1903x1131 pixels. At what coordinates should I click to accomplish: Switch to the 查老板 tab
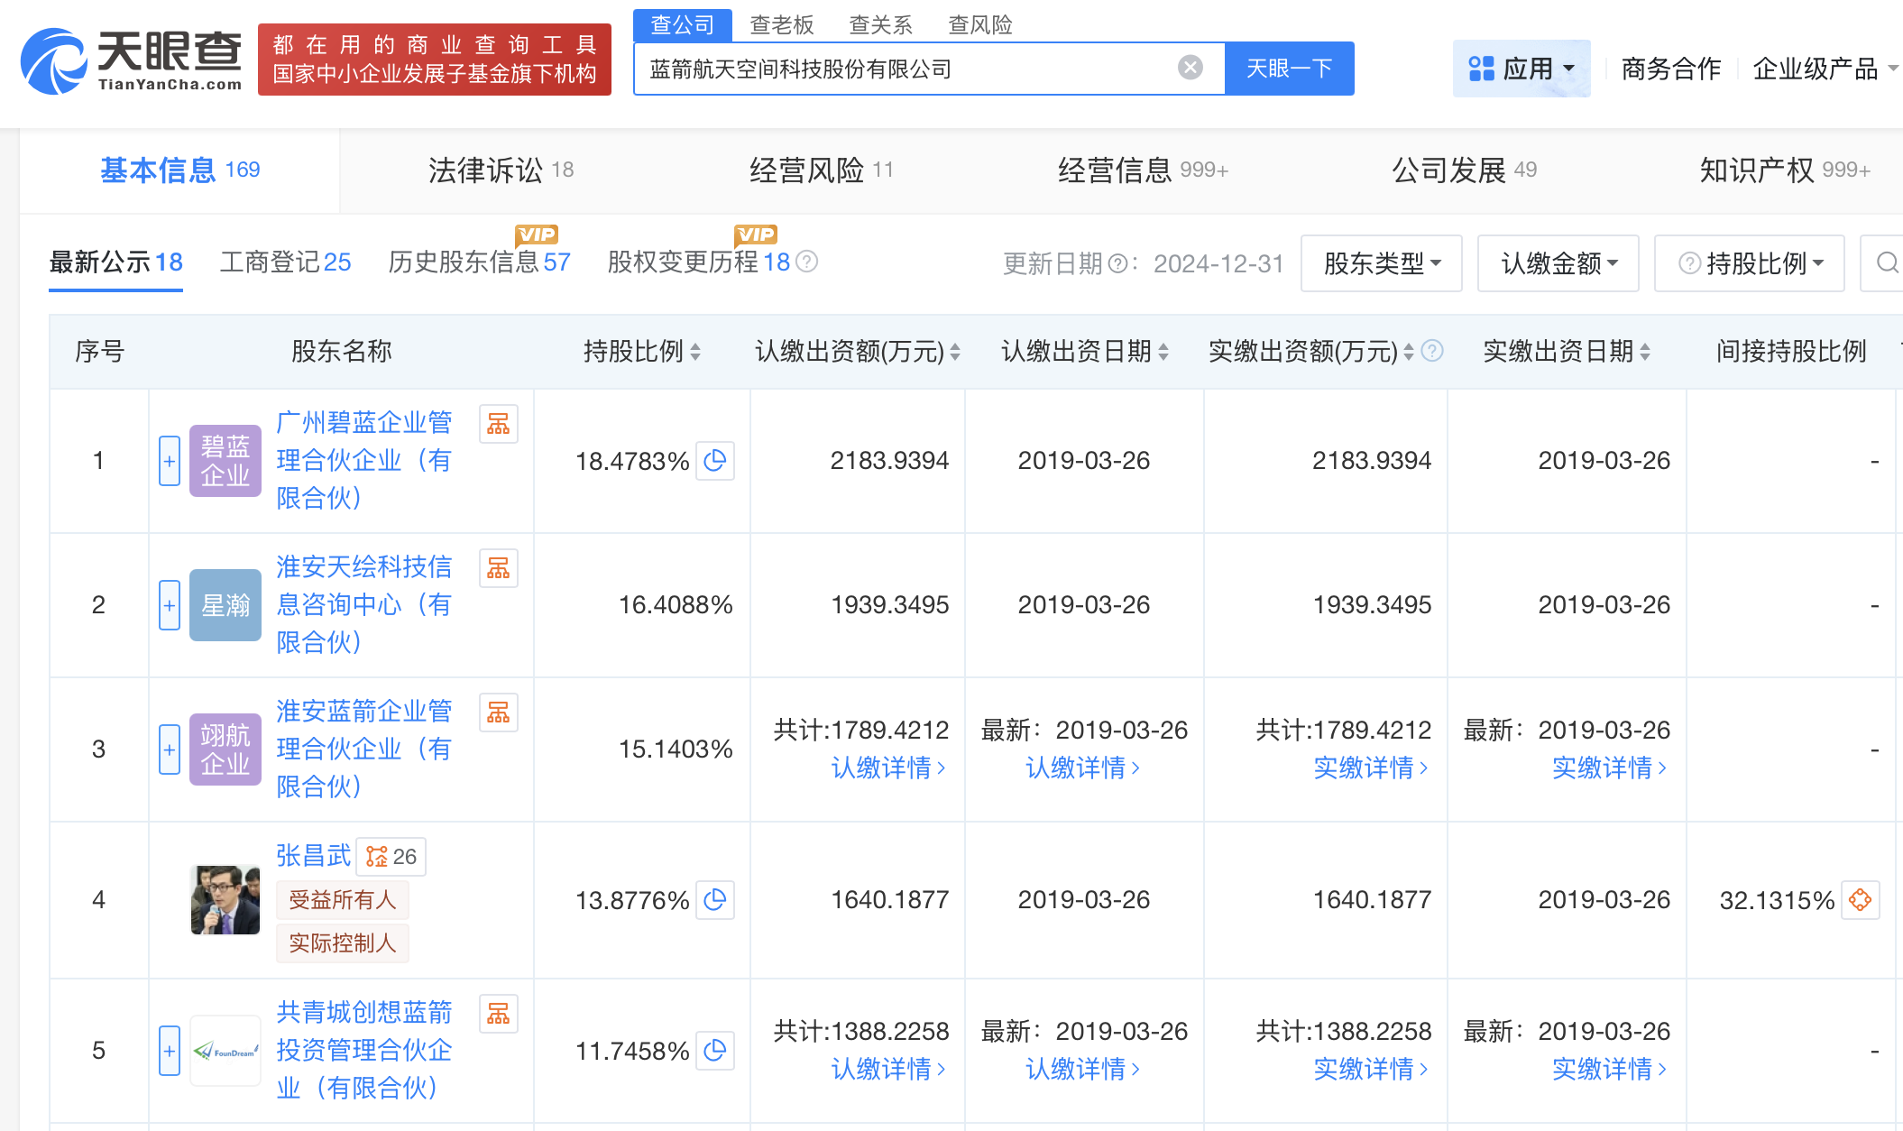coord(781,24)
